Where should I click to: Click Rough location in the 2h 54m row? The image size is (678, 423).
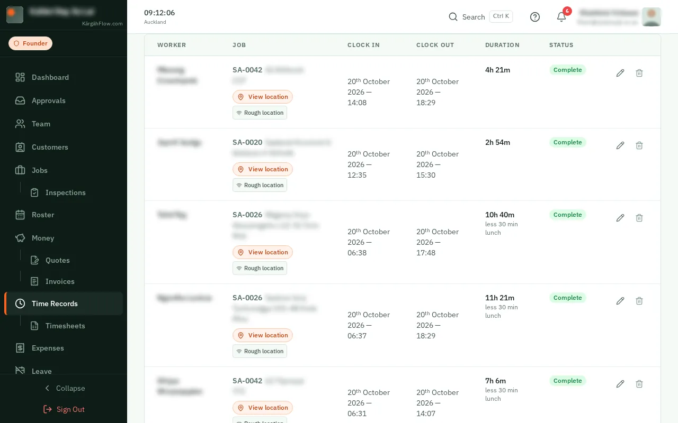260,185
